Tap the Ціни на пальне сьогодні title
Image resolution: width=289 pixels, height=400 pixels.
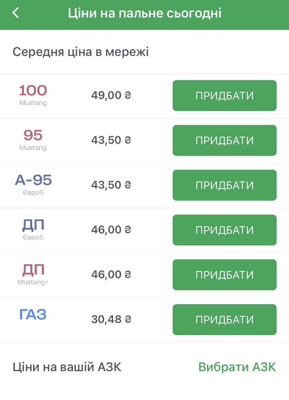point(145,14)
